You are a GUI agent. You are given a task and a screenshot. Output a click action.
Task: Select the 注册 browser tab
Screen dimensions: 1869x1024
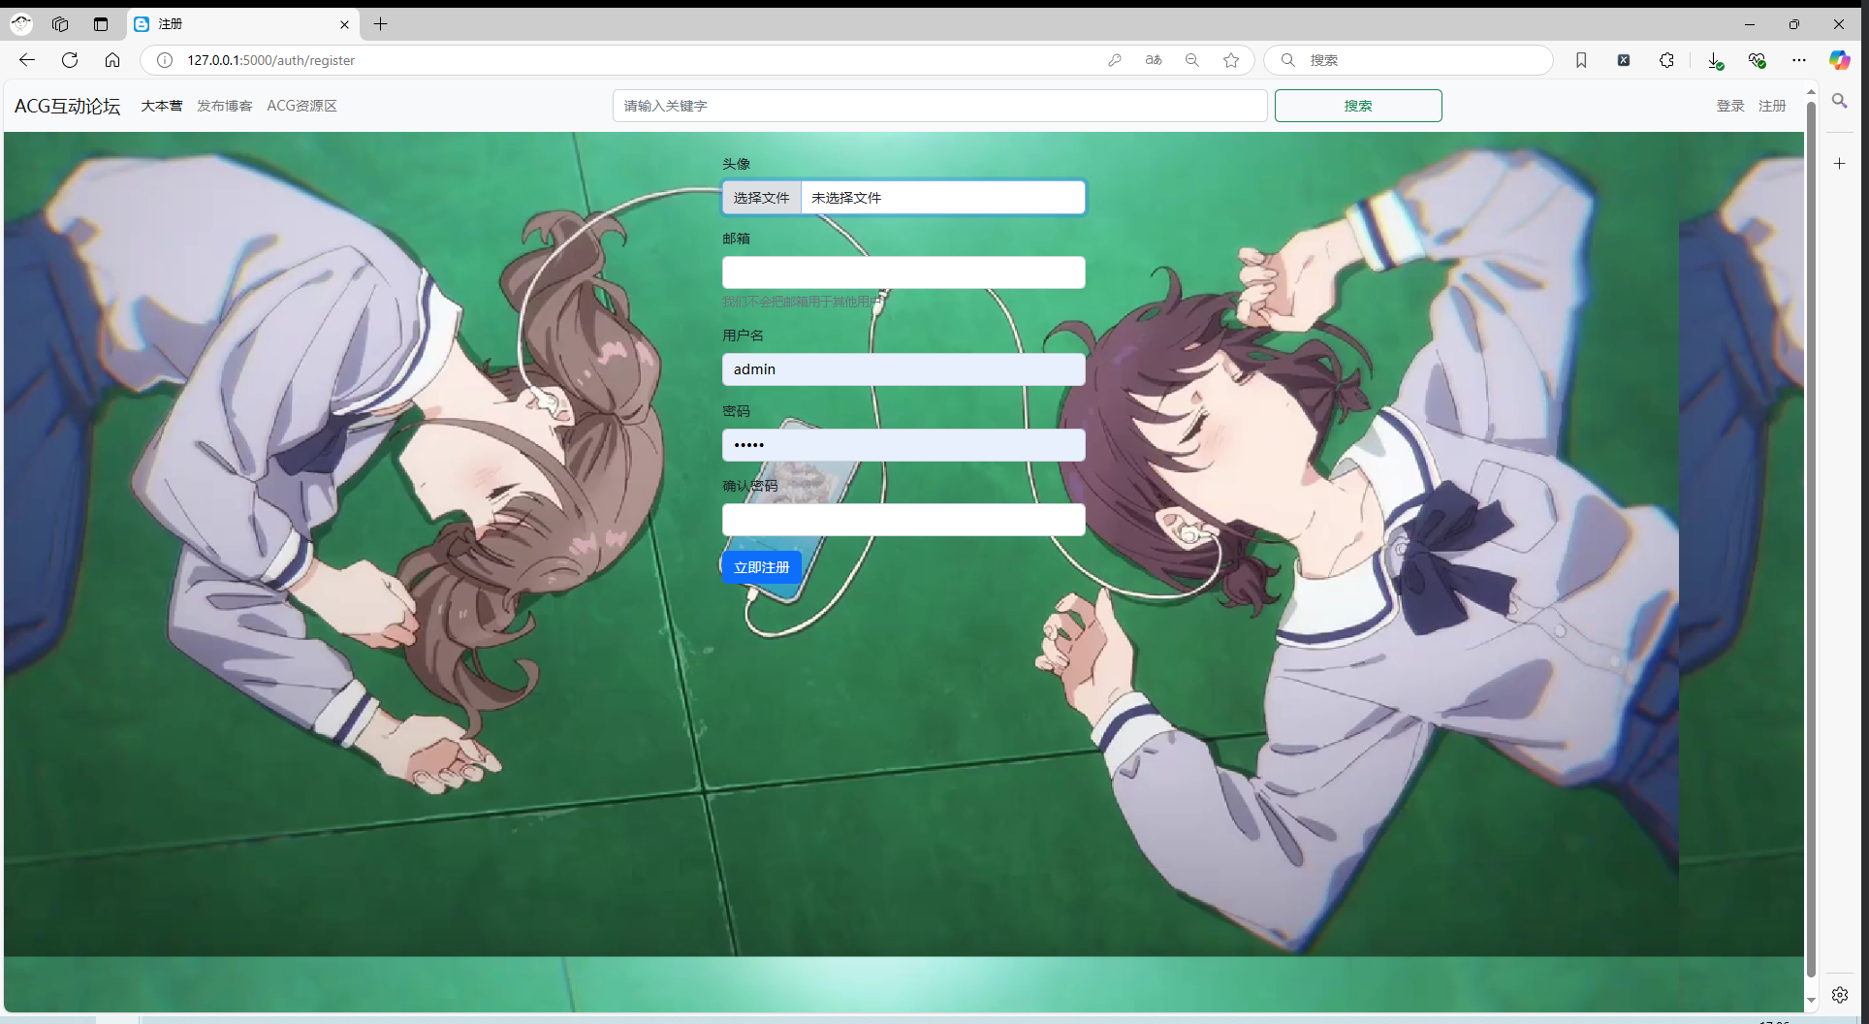[243, 24]
